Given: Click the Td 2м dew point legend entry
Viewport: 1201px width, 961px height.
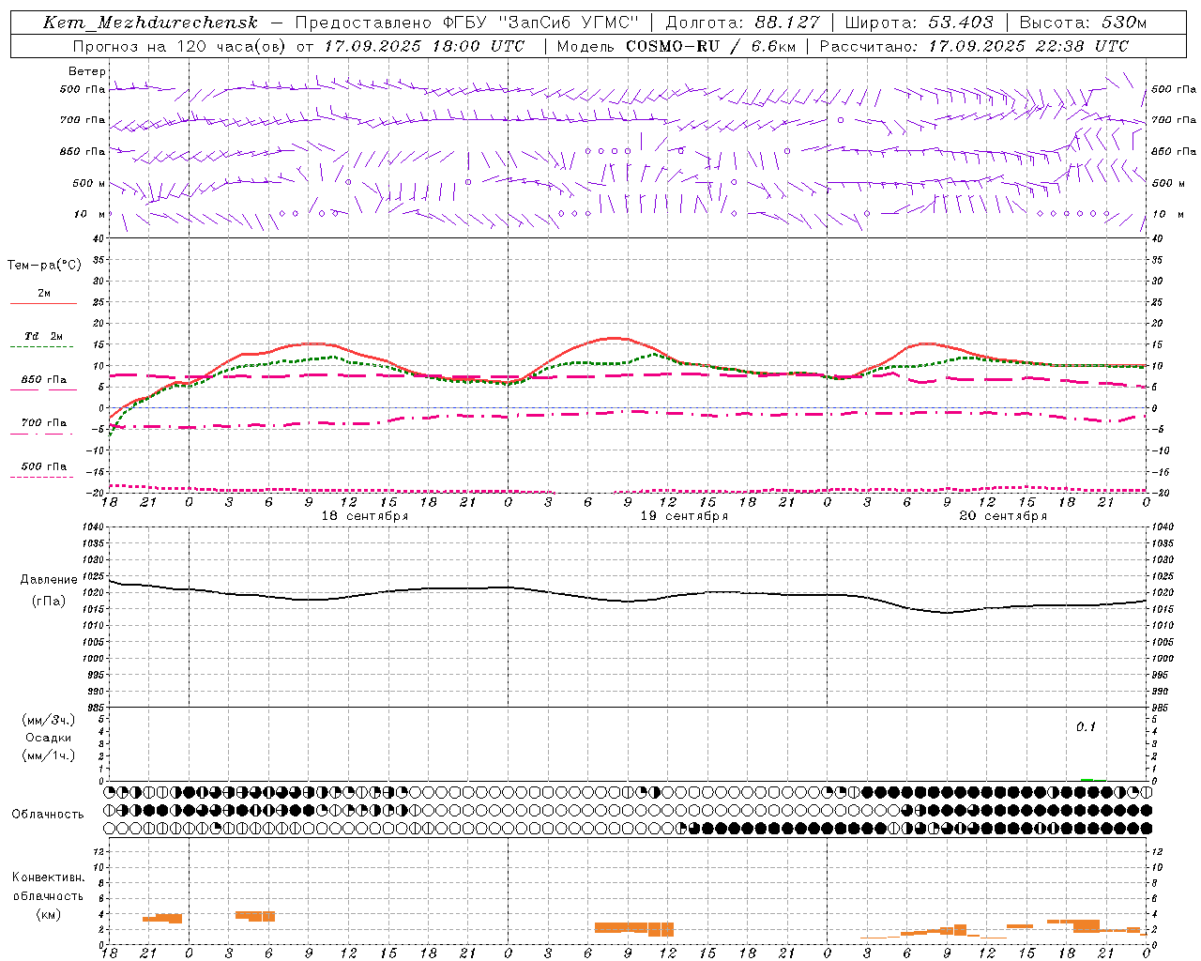Looking at the screenshot, I should 44,336.
